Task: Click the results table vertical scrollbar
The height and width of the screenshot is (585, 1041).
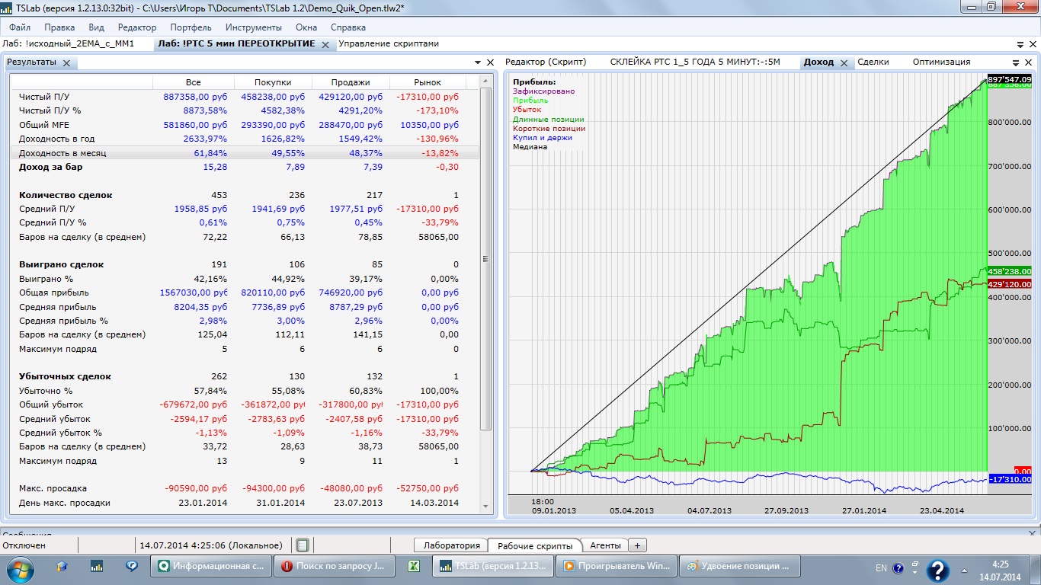Action: pyautogui.click(x=485, y=259)
